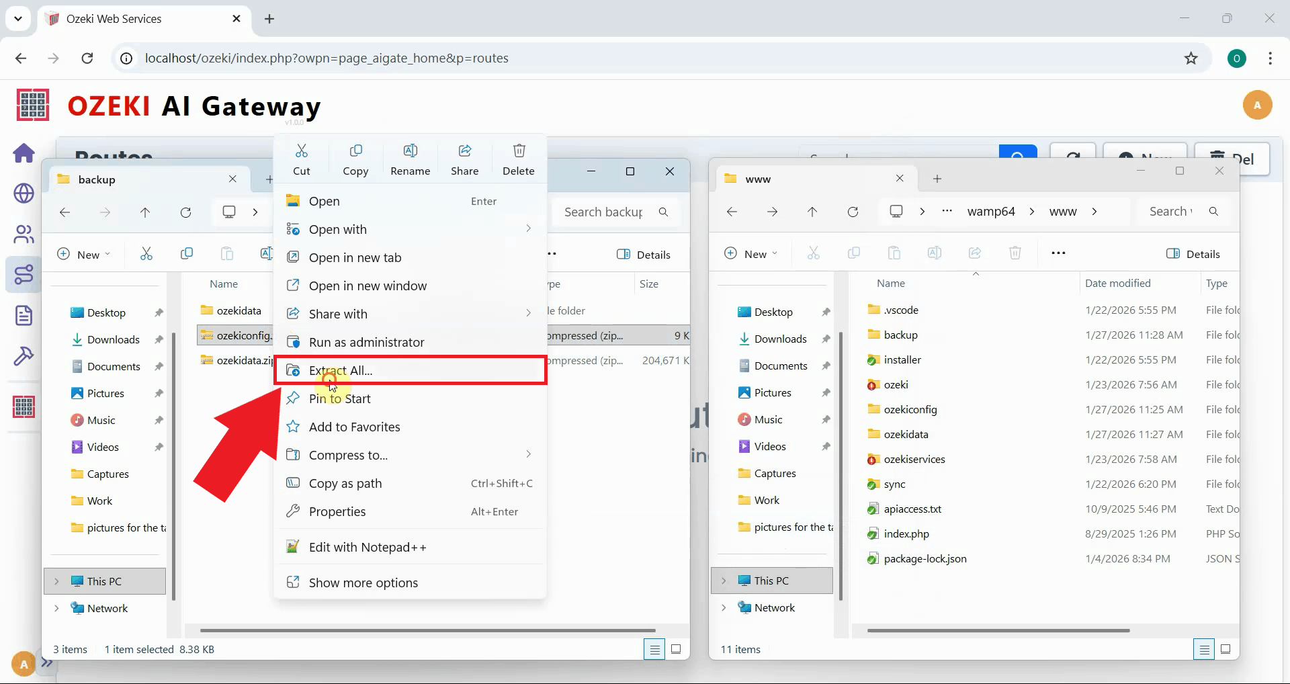Click the horizontal scrollbar in www window
Image resolution: width=1290 pixels, height=684 pixels.
[998, 630]
